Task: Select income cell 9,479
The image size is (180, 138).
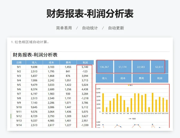Action: [34, 85]
